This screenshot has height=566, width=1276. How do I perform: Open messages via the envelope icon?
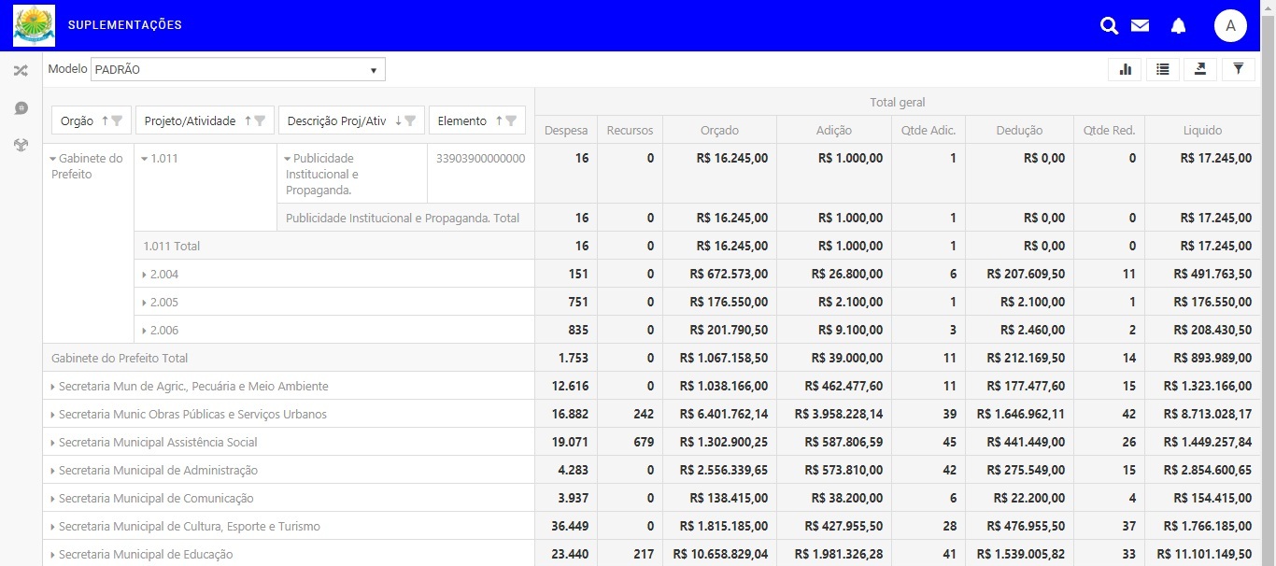click(1140, 26)
